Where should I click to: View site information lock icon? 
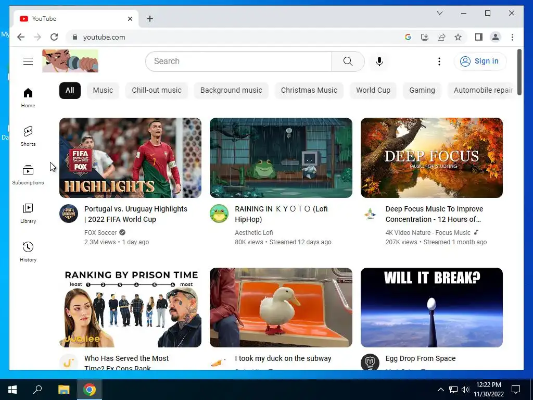[75, 37]
